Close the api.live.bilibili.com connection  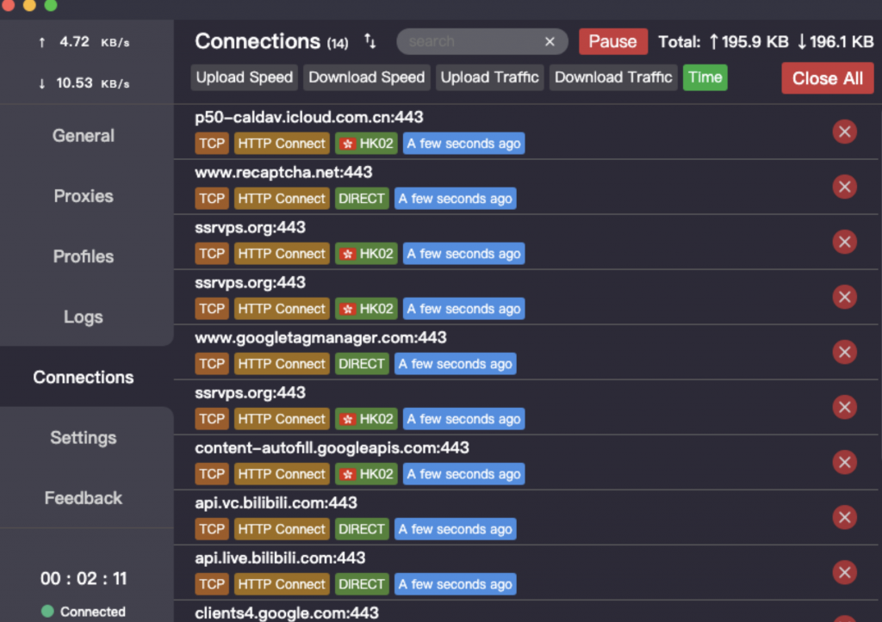[x=844, y=573]
